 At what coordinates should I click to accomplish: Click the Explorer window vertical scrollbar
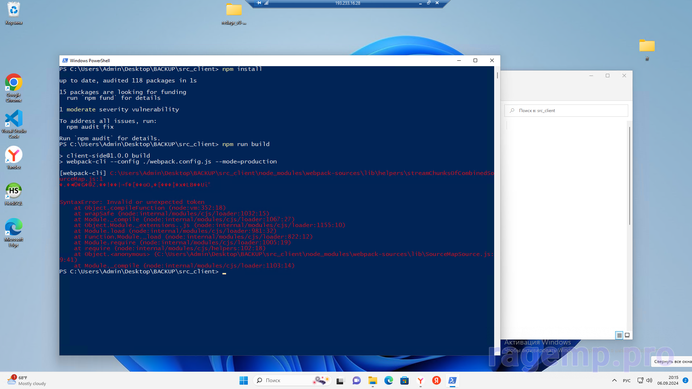(x=630, y=176)
